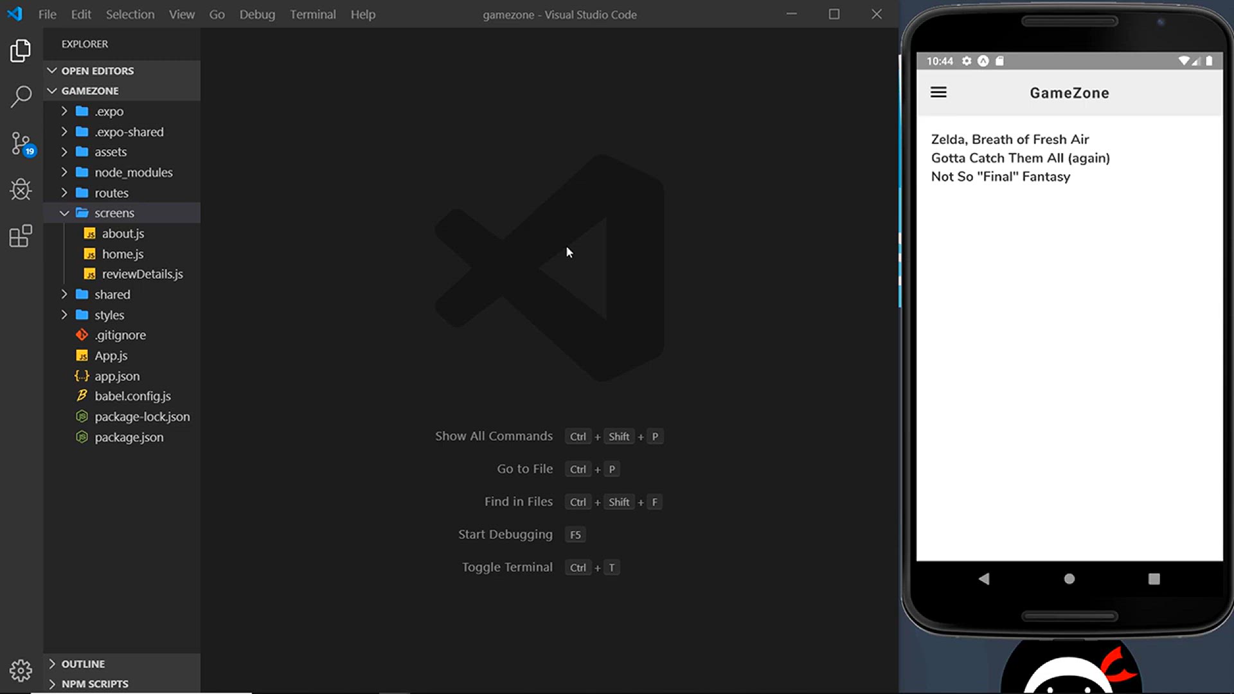Tap the Android home button

pos(1069,579)
